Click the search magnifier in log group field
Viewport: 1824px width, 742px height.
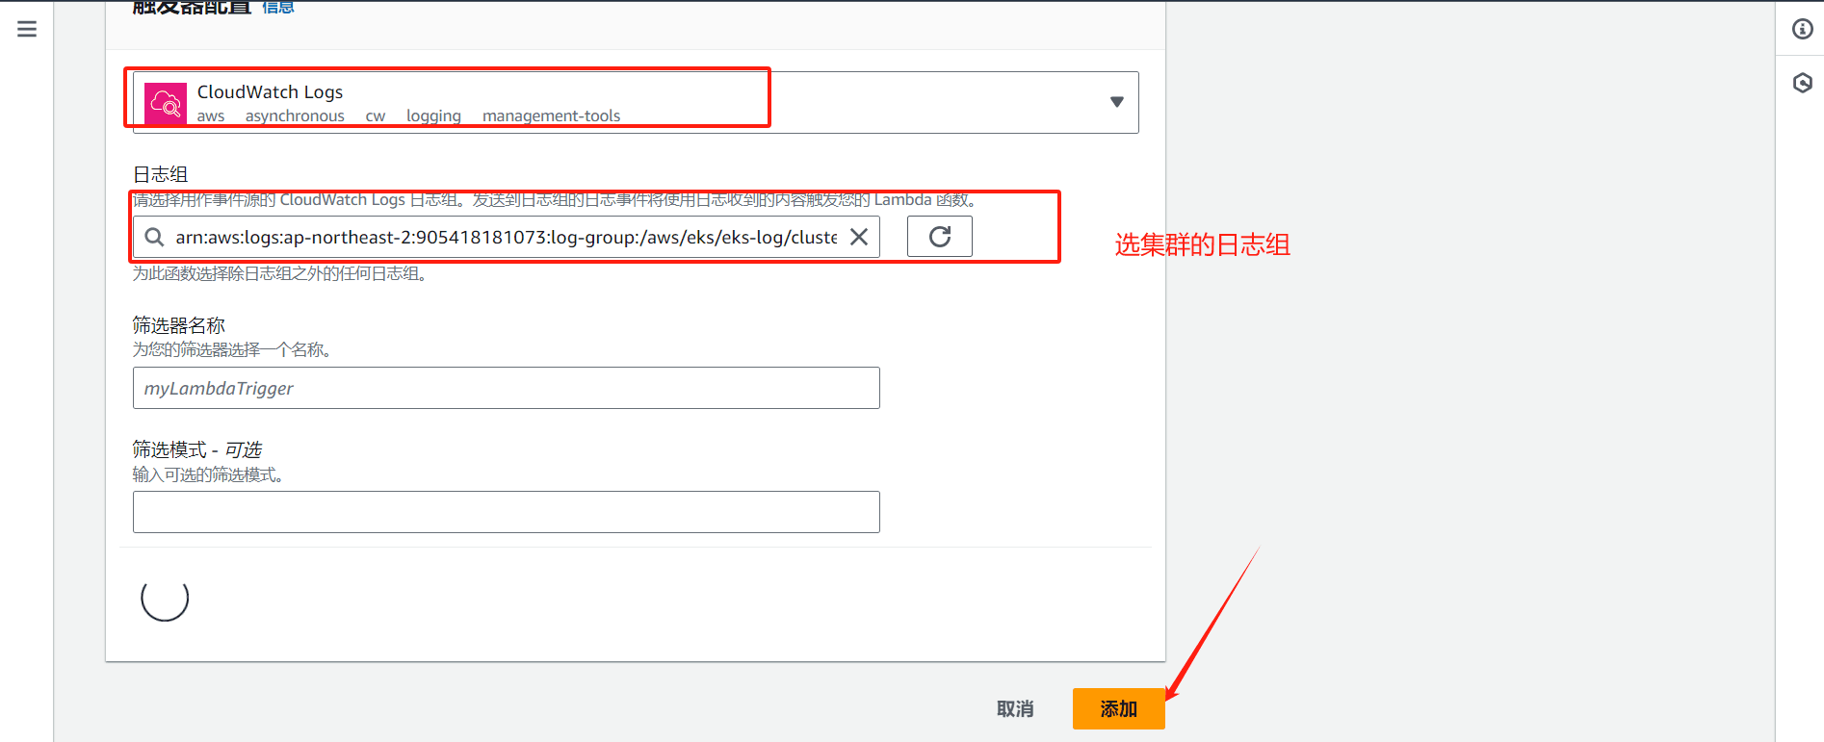click(x=154, y=237)
